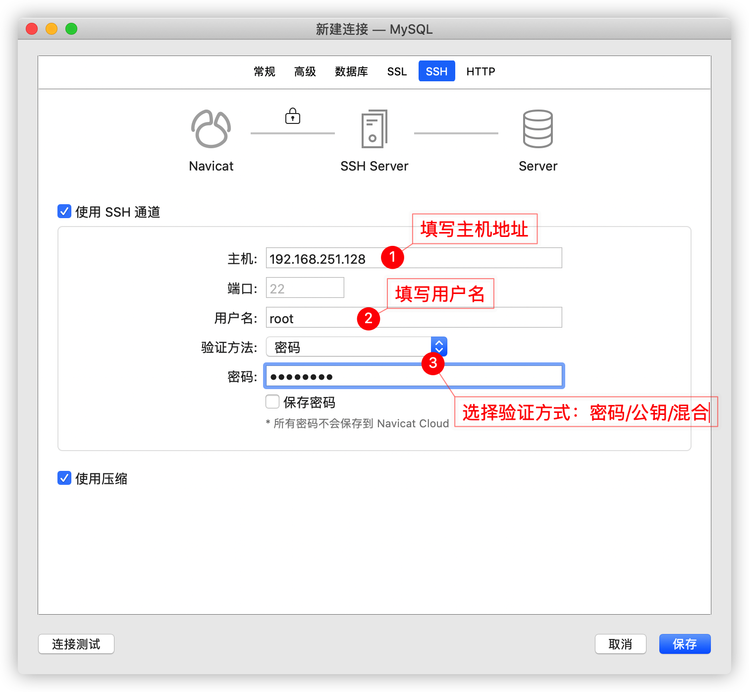This screenshot has height=692, width=749.
Task: Switch to the 高级 tab
Action: pyautogui.click(x=305, y=71)
